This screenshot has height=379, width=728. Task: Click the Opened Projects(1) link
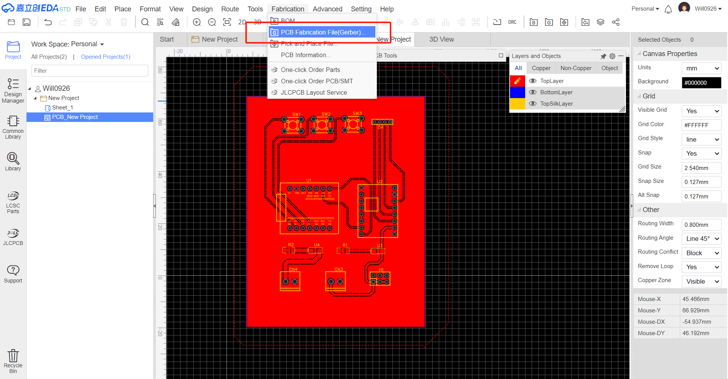click(x=105, y=57)
